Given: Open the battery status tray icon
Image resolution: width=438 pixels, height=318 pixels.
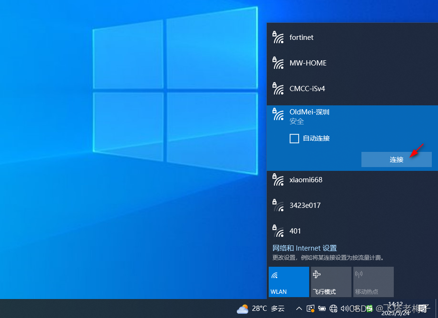Looking at the screenshot, I should pos(322,309).
